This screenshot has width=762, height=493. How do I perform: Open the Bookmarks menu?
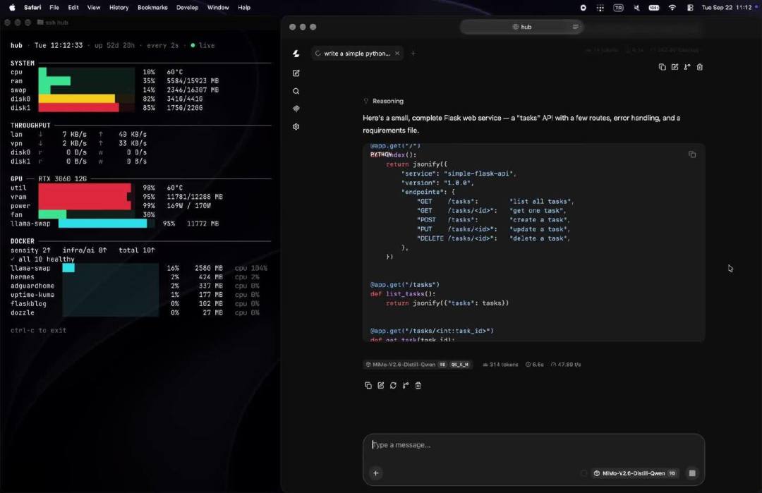click(x=152, y=7)
